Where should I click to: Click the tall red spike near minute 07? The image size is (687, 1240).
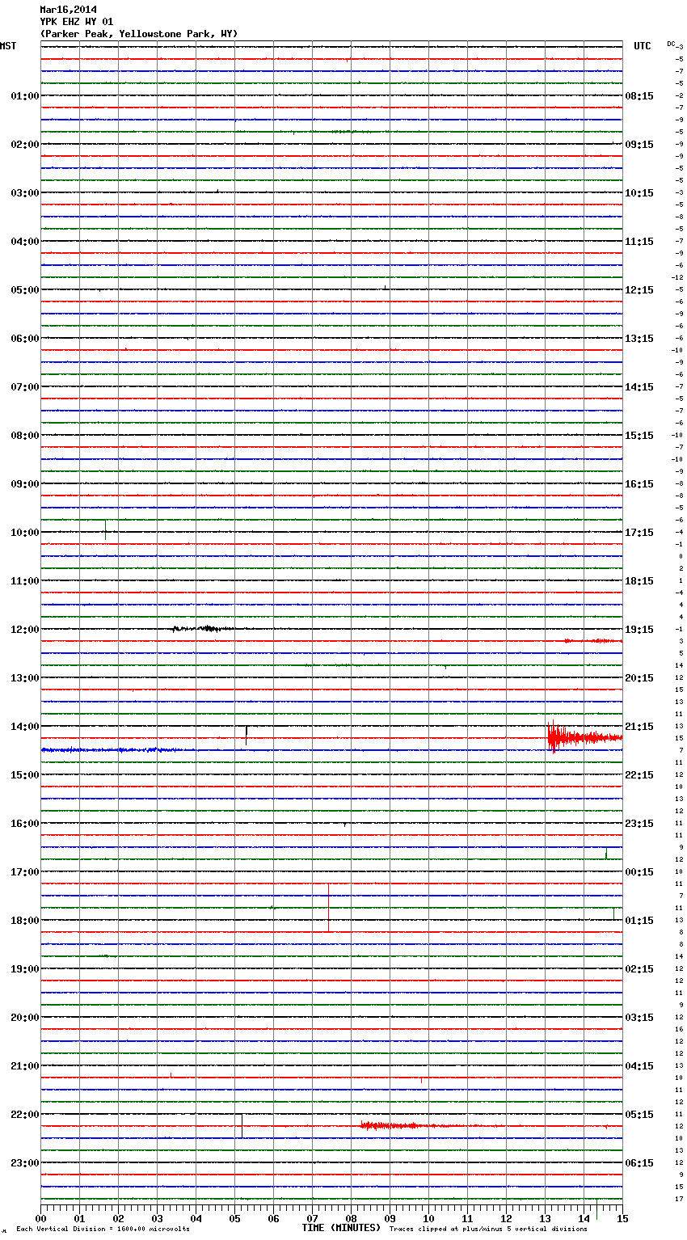328,908
